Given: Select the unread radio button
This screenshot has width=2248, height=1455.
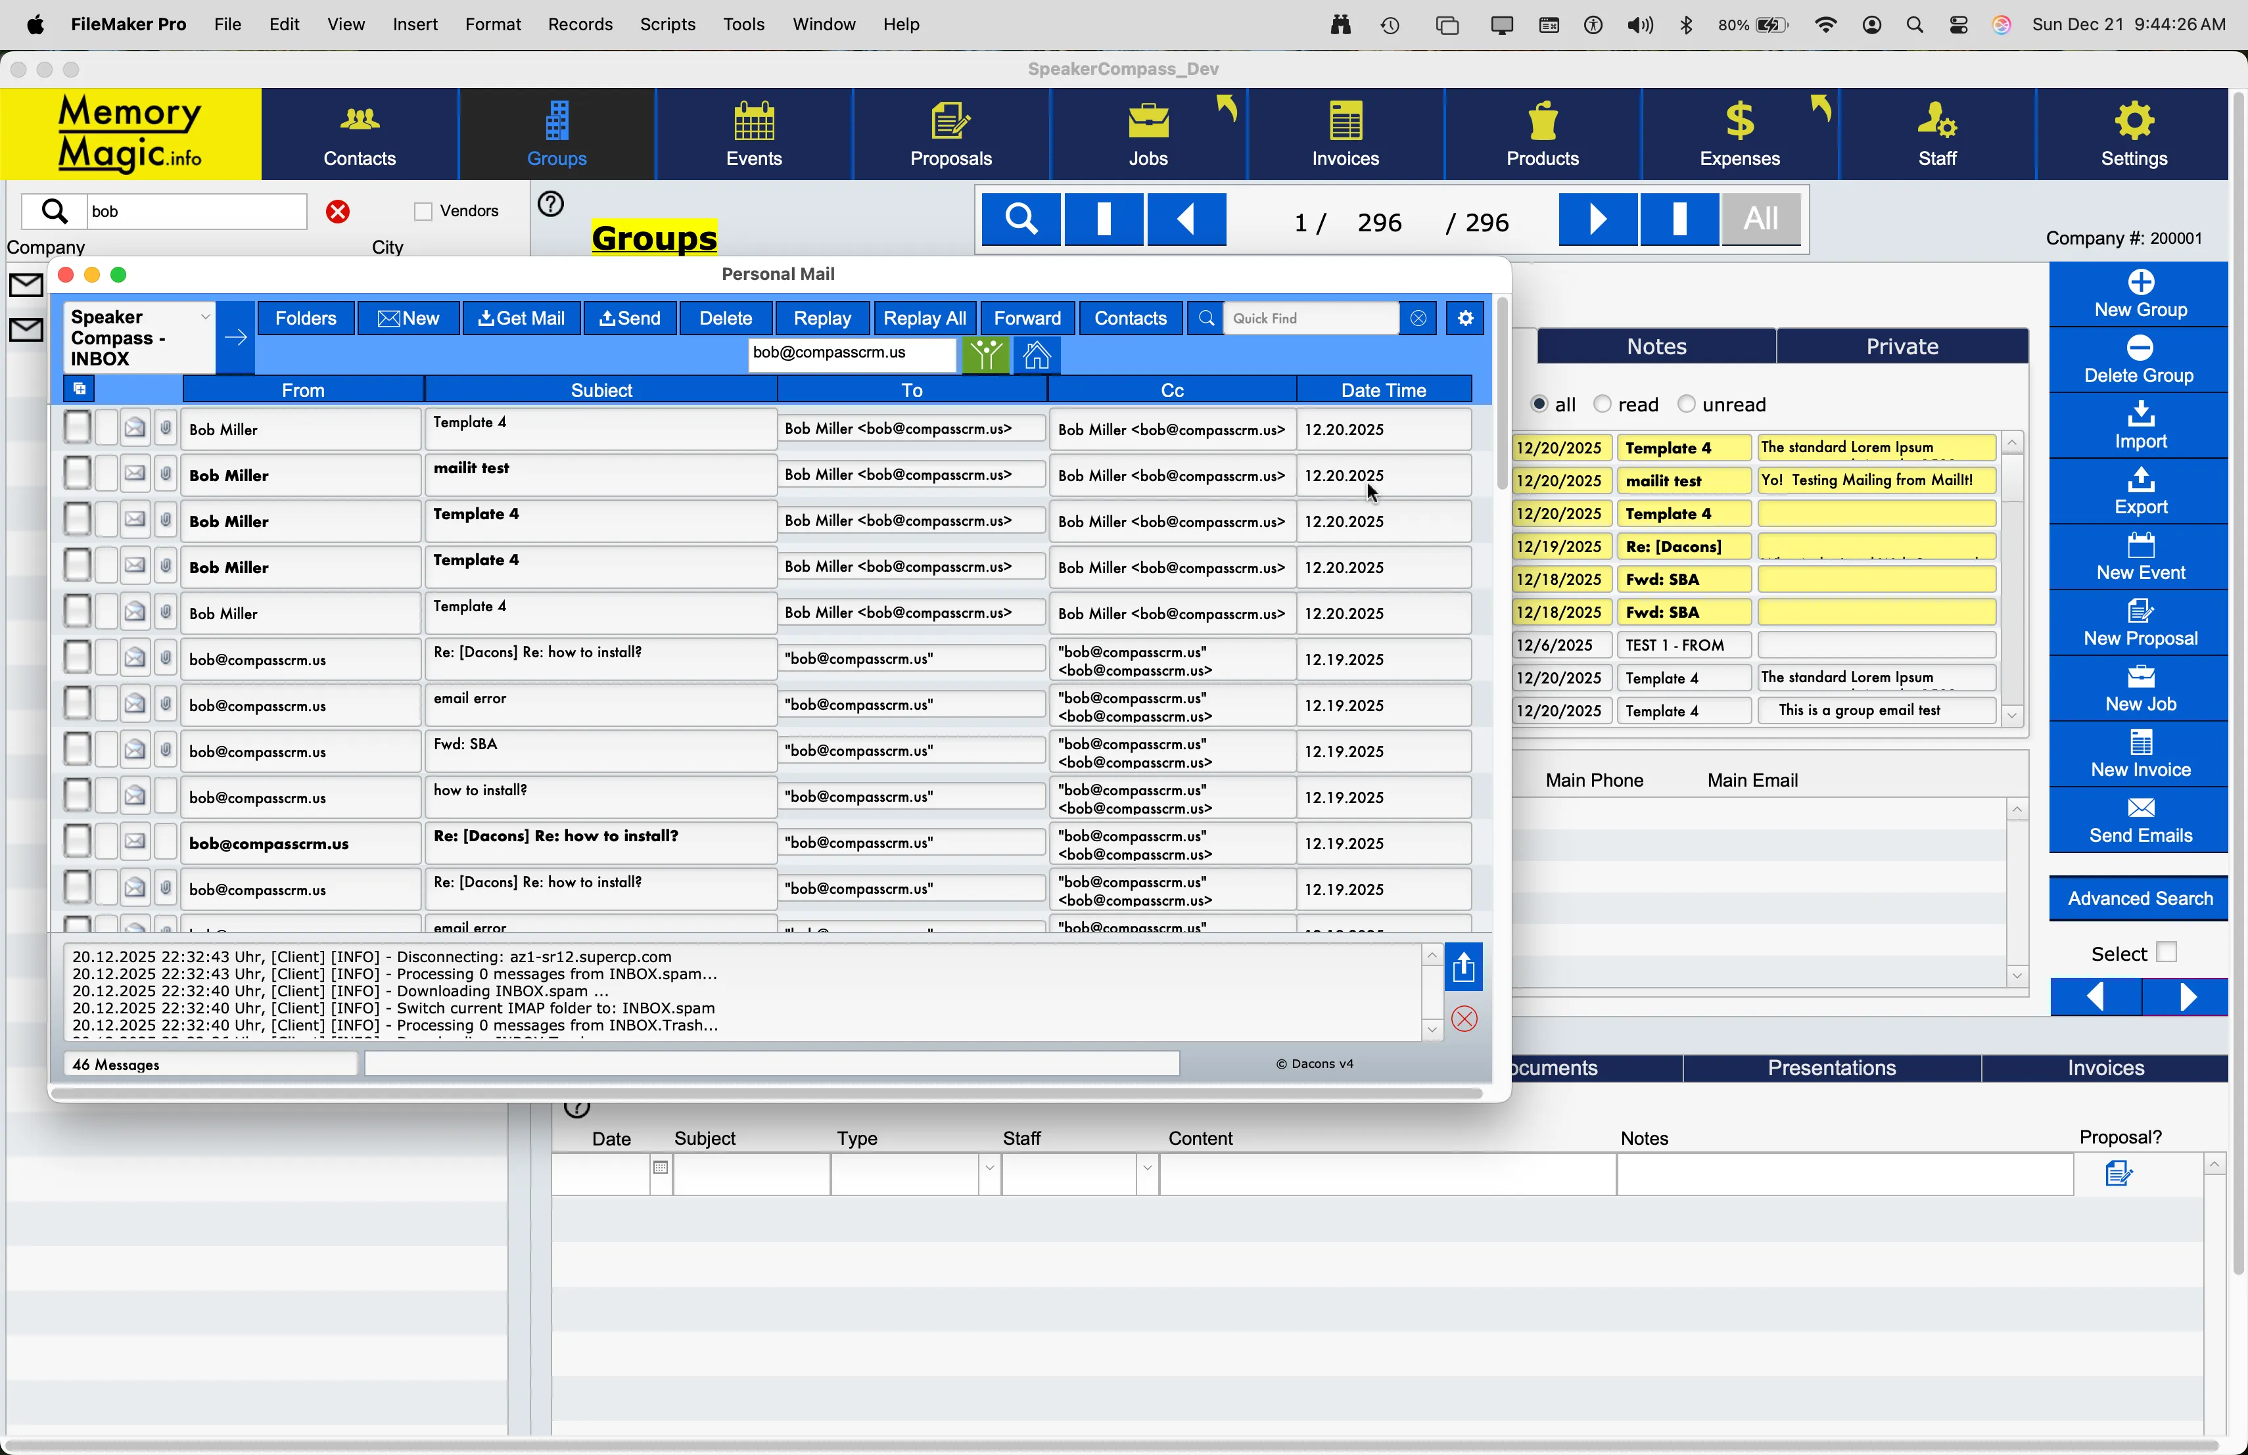Looking at the screenshot, I should [x=1686, y=404].
